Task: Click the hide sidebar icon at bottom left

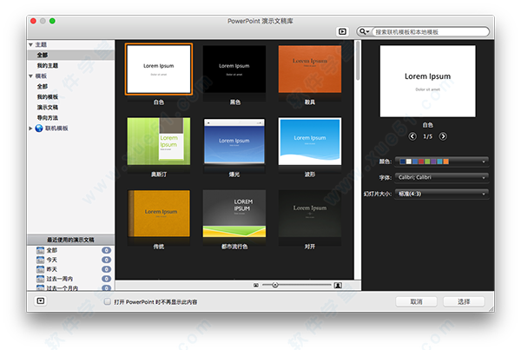Action: pos(41,300)
